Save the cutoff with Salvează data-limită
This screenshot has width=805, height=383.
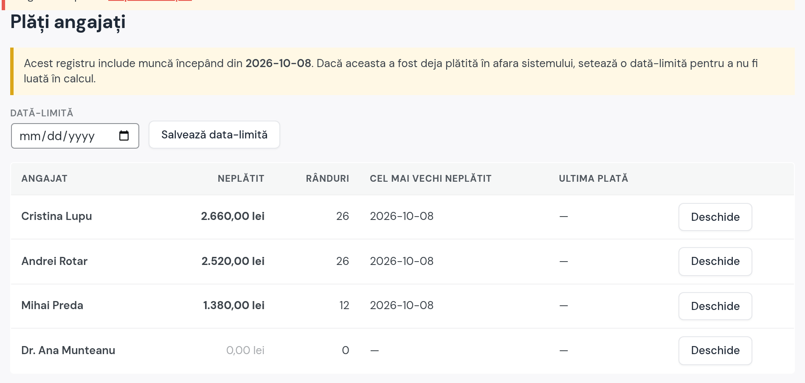coord(214,135)
